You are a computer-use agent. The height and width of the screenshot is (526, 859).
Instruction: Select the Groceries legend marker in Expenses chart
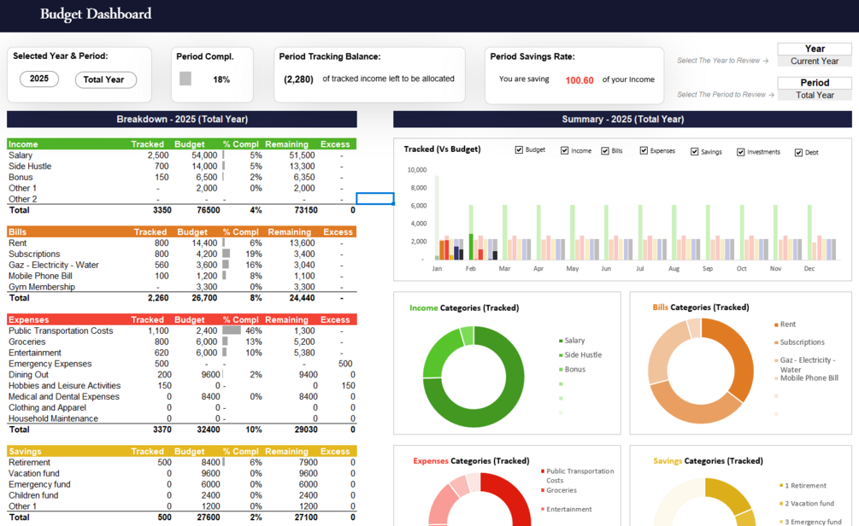coord(543,490)
